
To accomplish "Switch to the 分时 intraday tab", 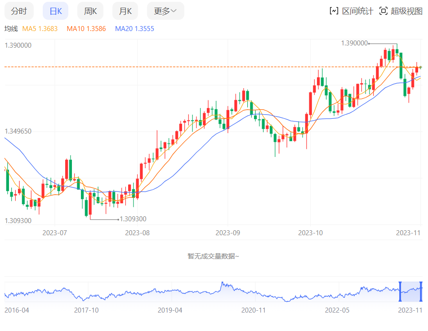I will pyautogui.click(x=19, y=11).
